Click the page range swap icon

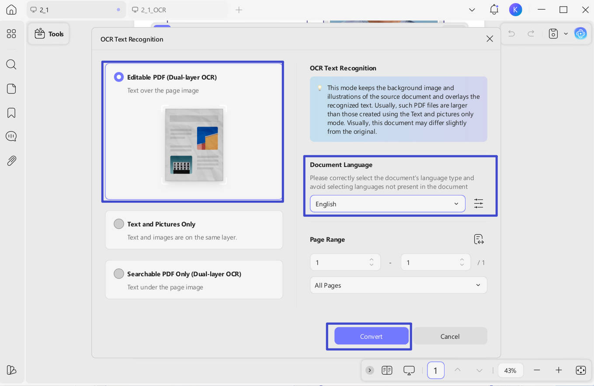[479, 239]
